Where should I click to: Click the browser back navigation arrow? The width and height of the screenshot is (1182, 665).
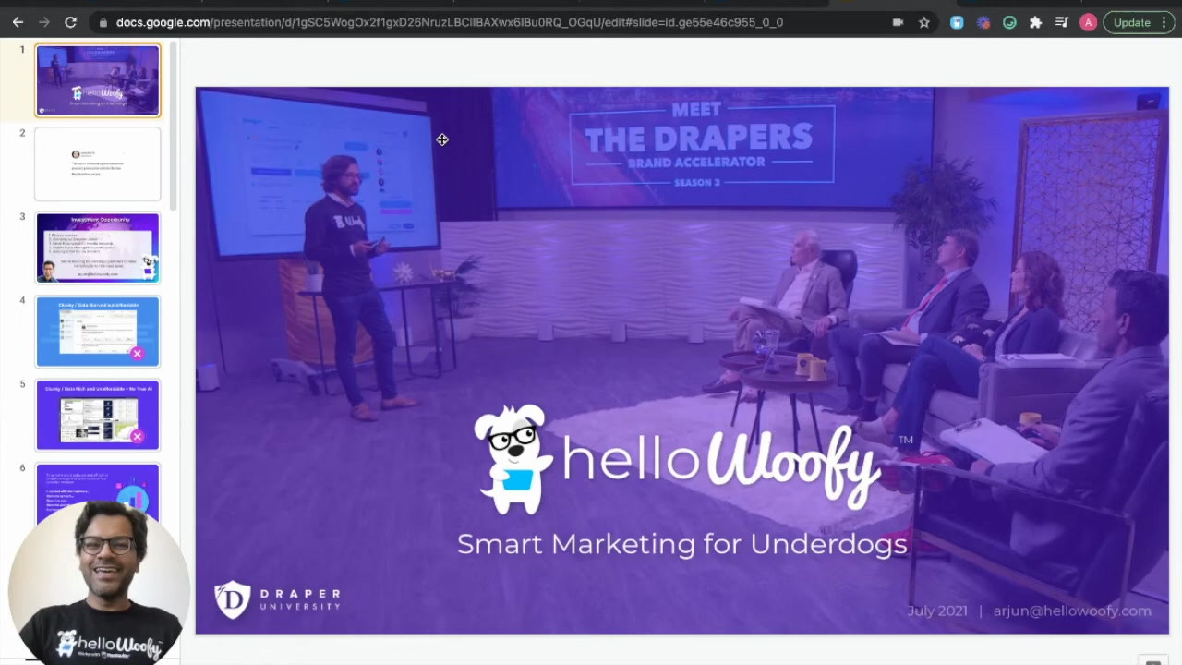[18, 22]
